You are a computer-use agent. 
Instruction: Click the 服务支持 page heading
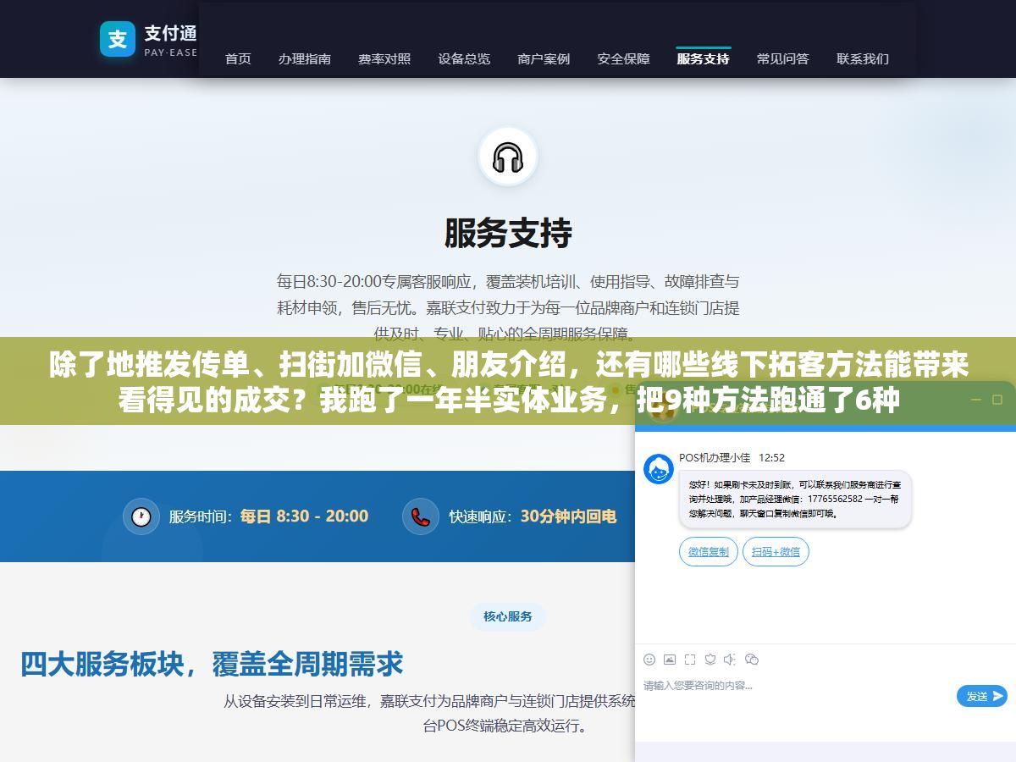[508, 233]
